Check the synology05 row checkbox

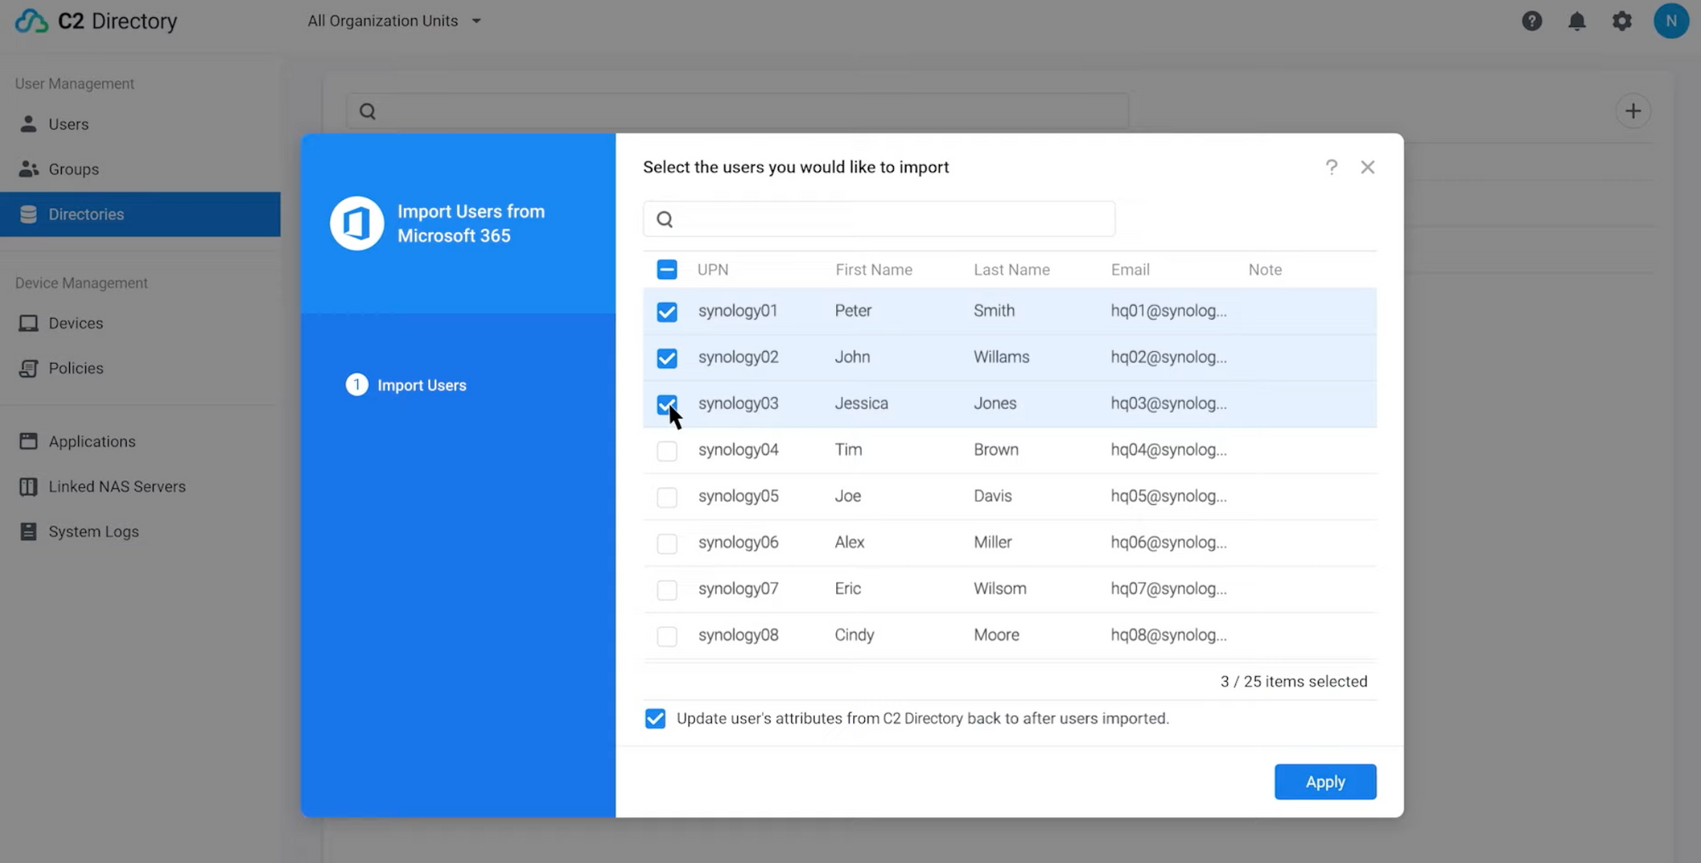coord(667,497)
